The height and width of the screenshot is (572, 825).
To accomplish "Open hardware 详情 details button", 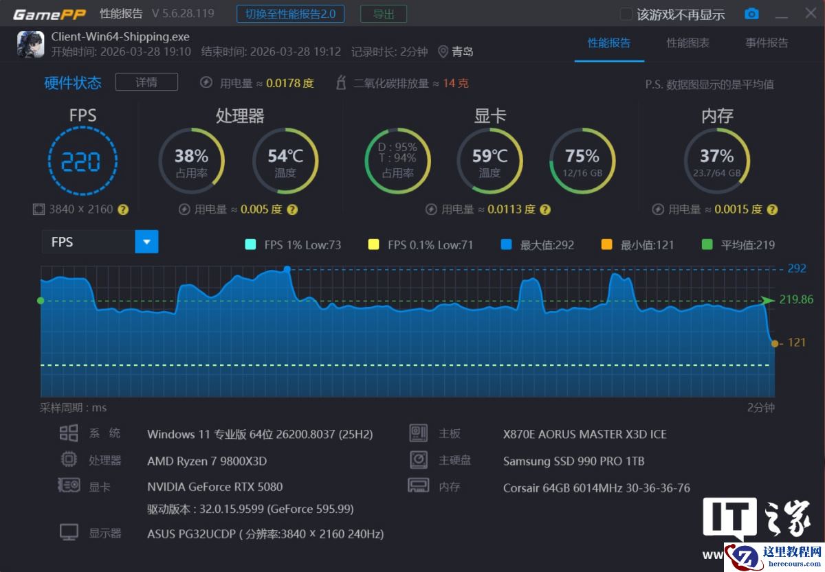I will (x=146, y=82).
